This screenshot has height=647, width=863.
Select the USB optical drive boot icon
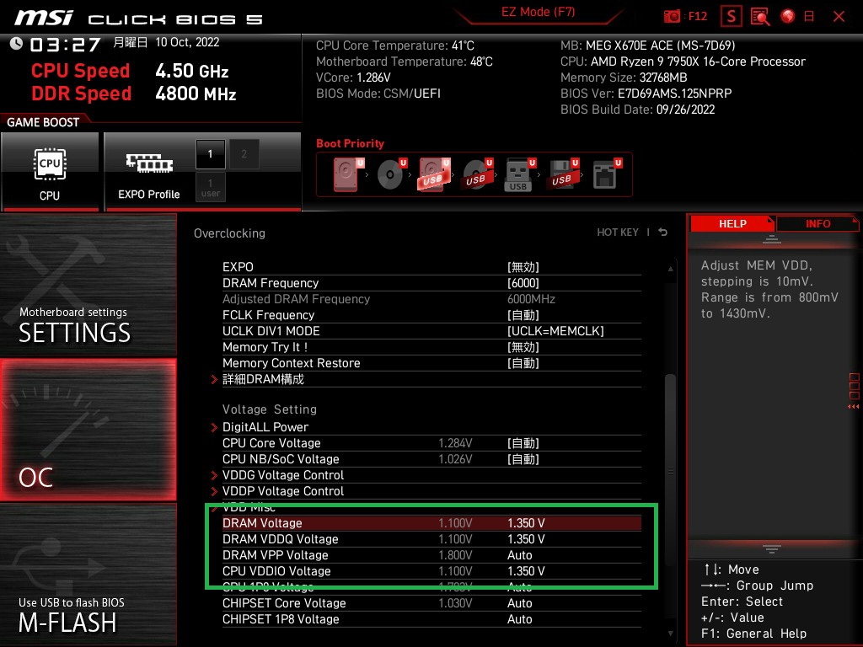tap(477, 174)
